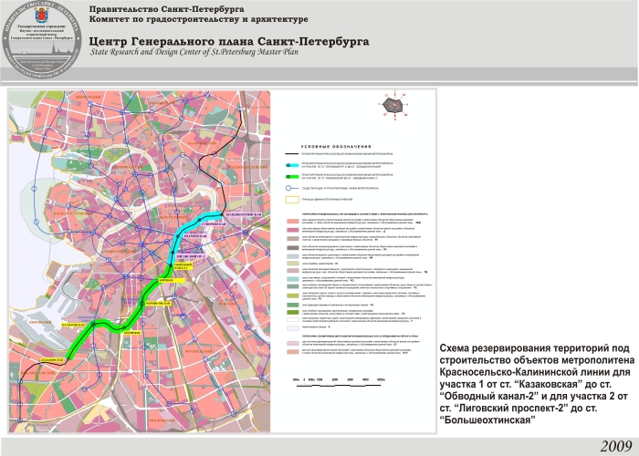The width and height of the screenshot is (639, 456).
Task: Click the St. Petersburg Master Plan Center emblem
Action: coord(40,37)
